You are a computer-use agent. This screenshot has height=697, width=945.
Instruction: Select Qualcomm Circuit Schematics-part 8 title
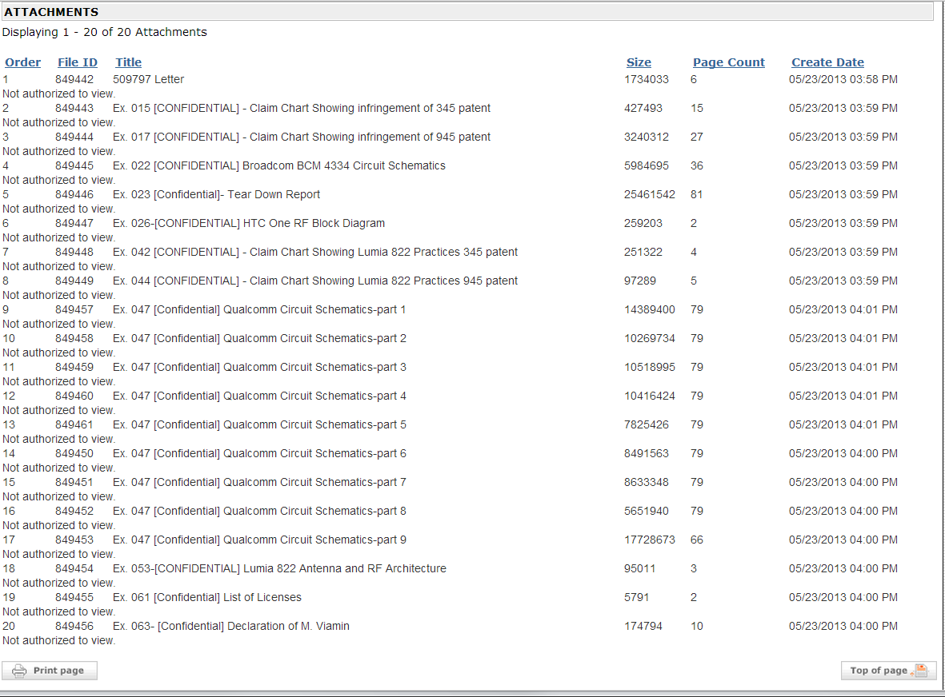(x=259, y=511)
